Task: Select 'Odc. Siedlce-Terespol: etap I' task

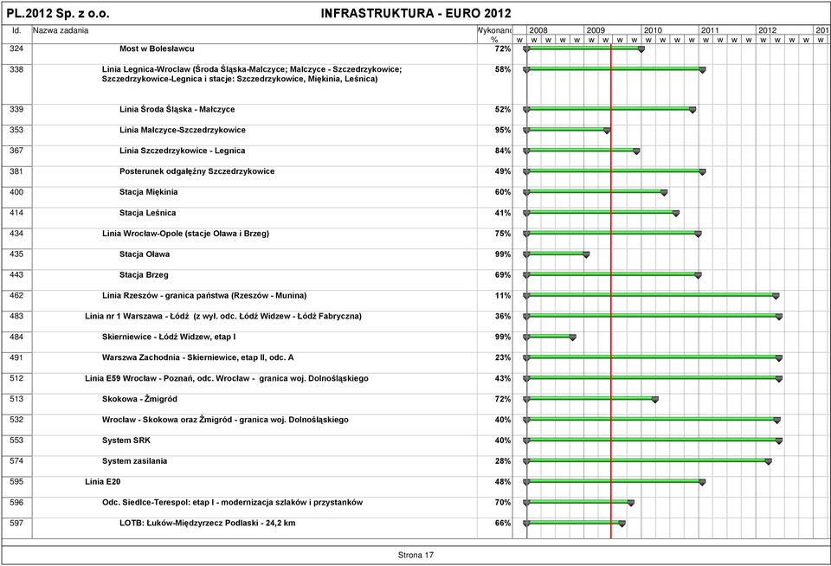Action: tap(232, 503)
